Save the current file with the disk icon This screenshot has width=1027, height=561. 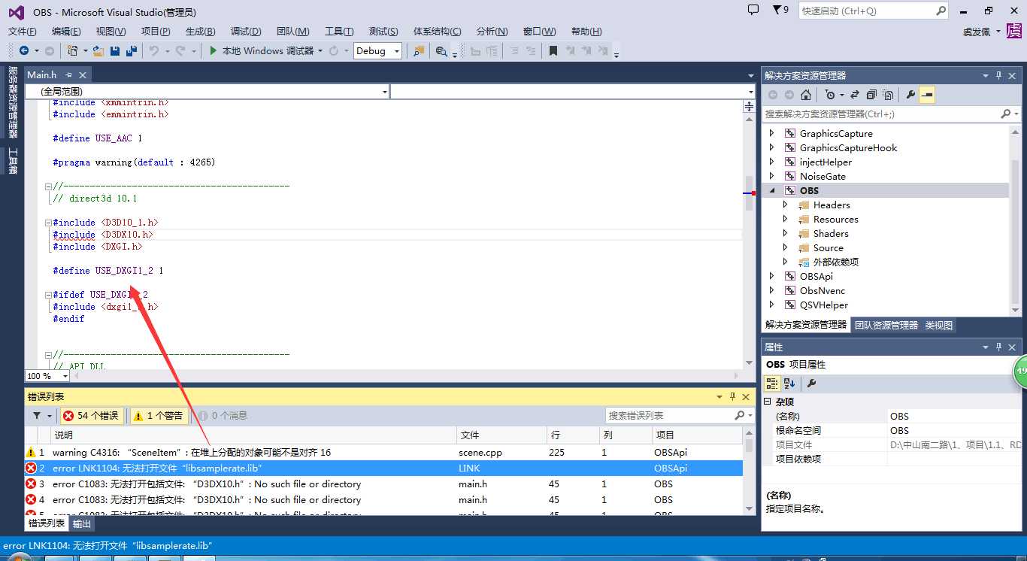115,50
